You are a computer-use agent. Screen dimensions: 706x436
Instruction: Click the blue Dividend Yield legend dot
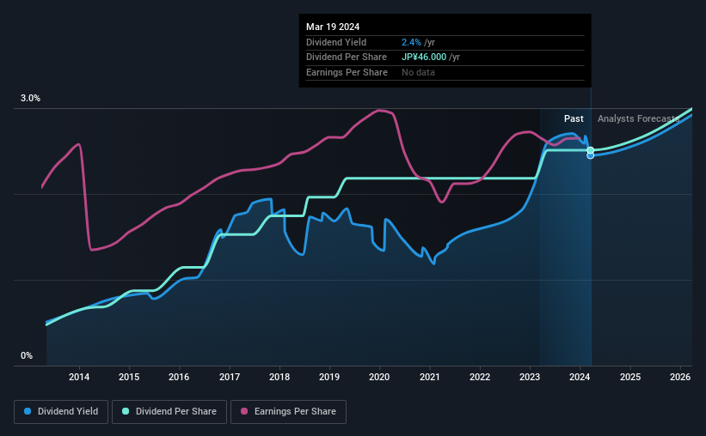click(x=28, y=411)
